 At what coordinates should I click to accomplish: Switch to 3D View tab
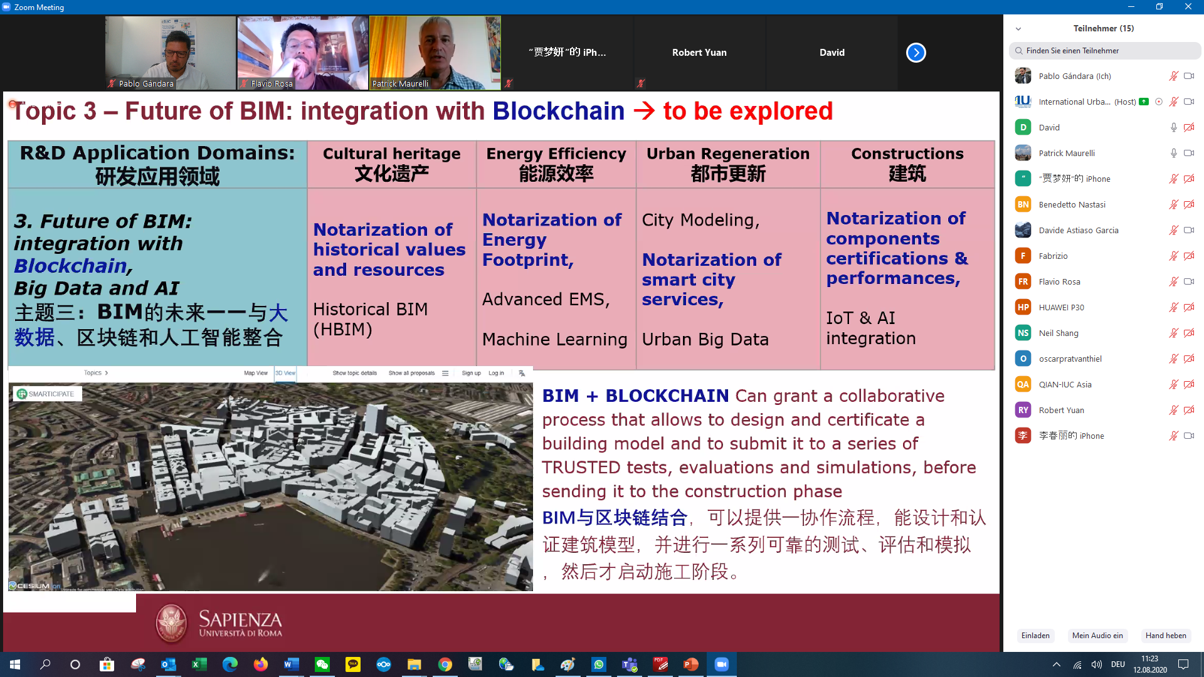285,373
